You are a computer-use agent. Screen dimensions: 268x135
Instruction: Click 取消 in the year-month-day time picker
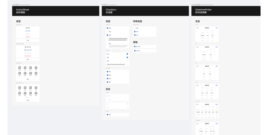pos(198,28)
